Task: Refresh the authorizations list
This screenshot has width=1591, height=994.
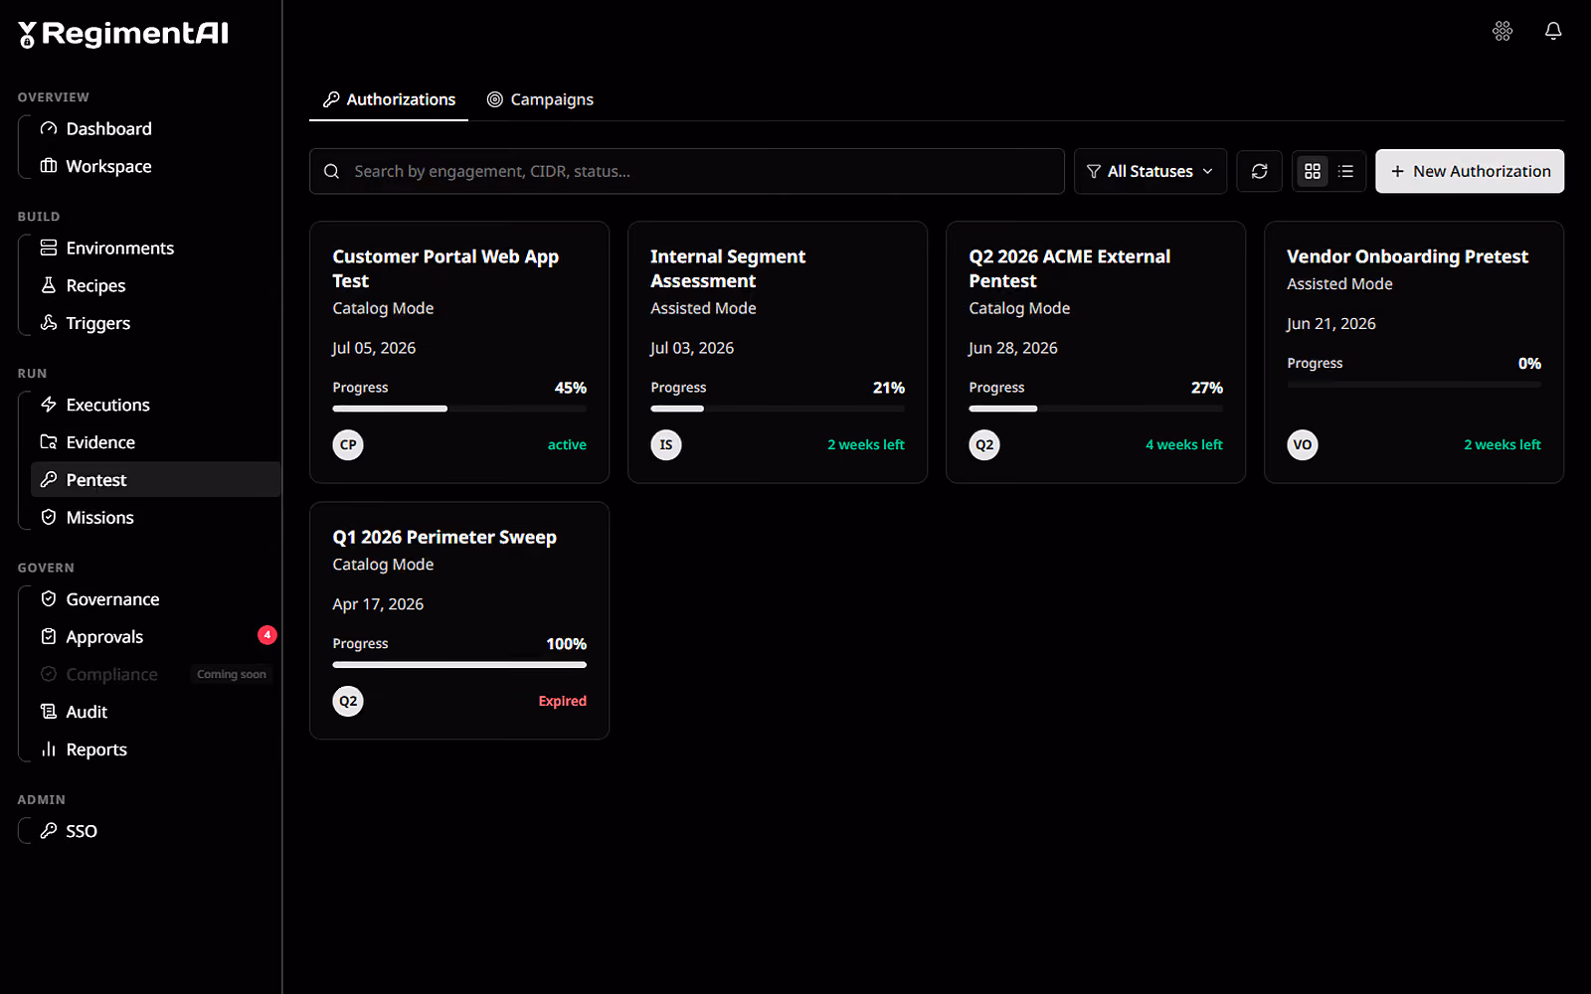Action: tap(1259, 171)
